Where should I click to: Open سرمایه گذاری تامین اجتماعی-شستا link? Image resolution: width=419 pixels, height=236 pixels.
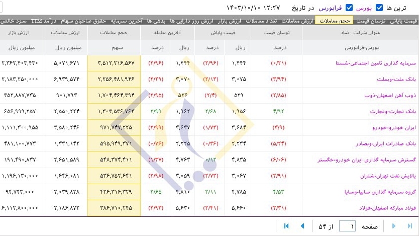(376, 63)
